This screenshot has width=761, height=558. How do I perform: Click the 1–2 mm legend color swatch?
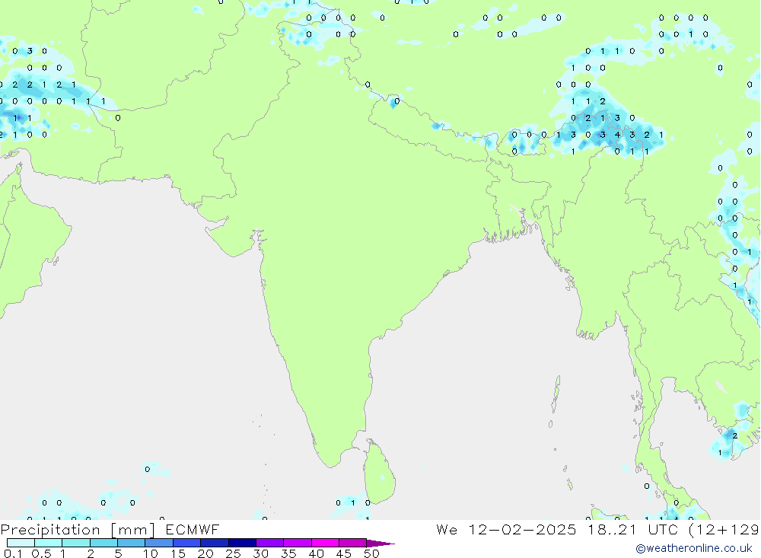point(76,543)
